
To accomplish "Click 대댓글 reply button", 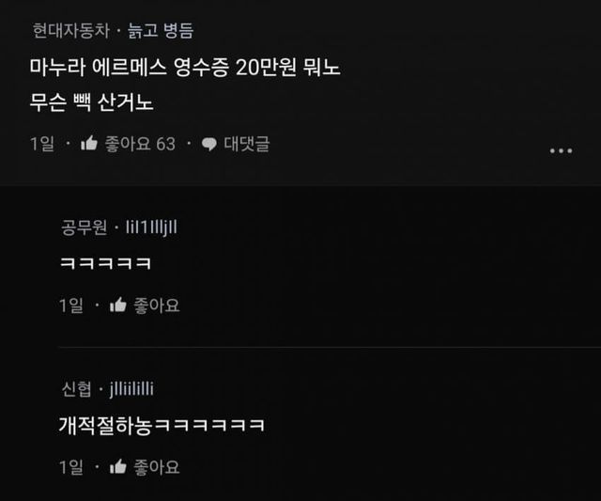I will pos(247,144).
